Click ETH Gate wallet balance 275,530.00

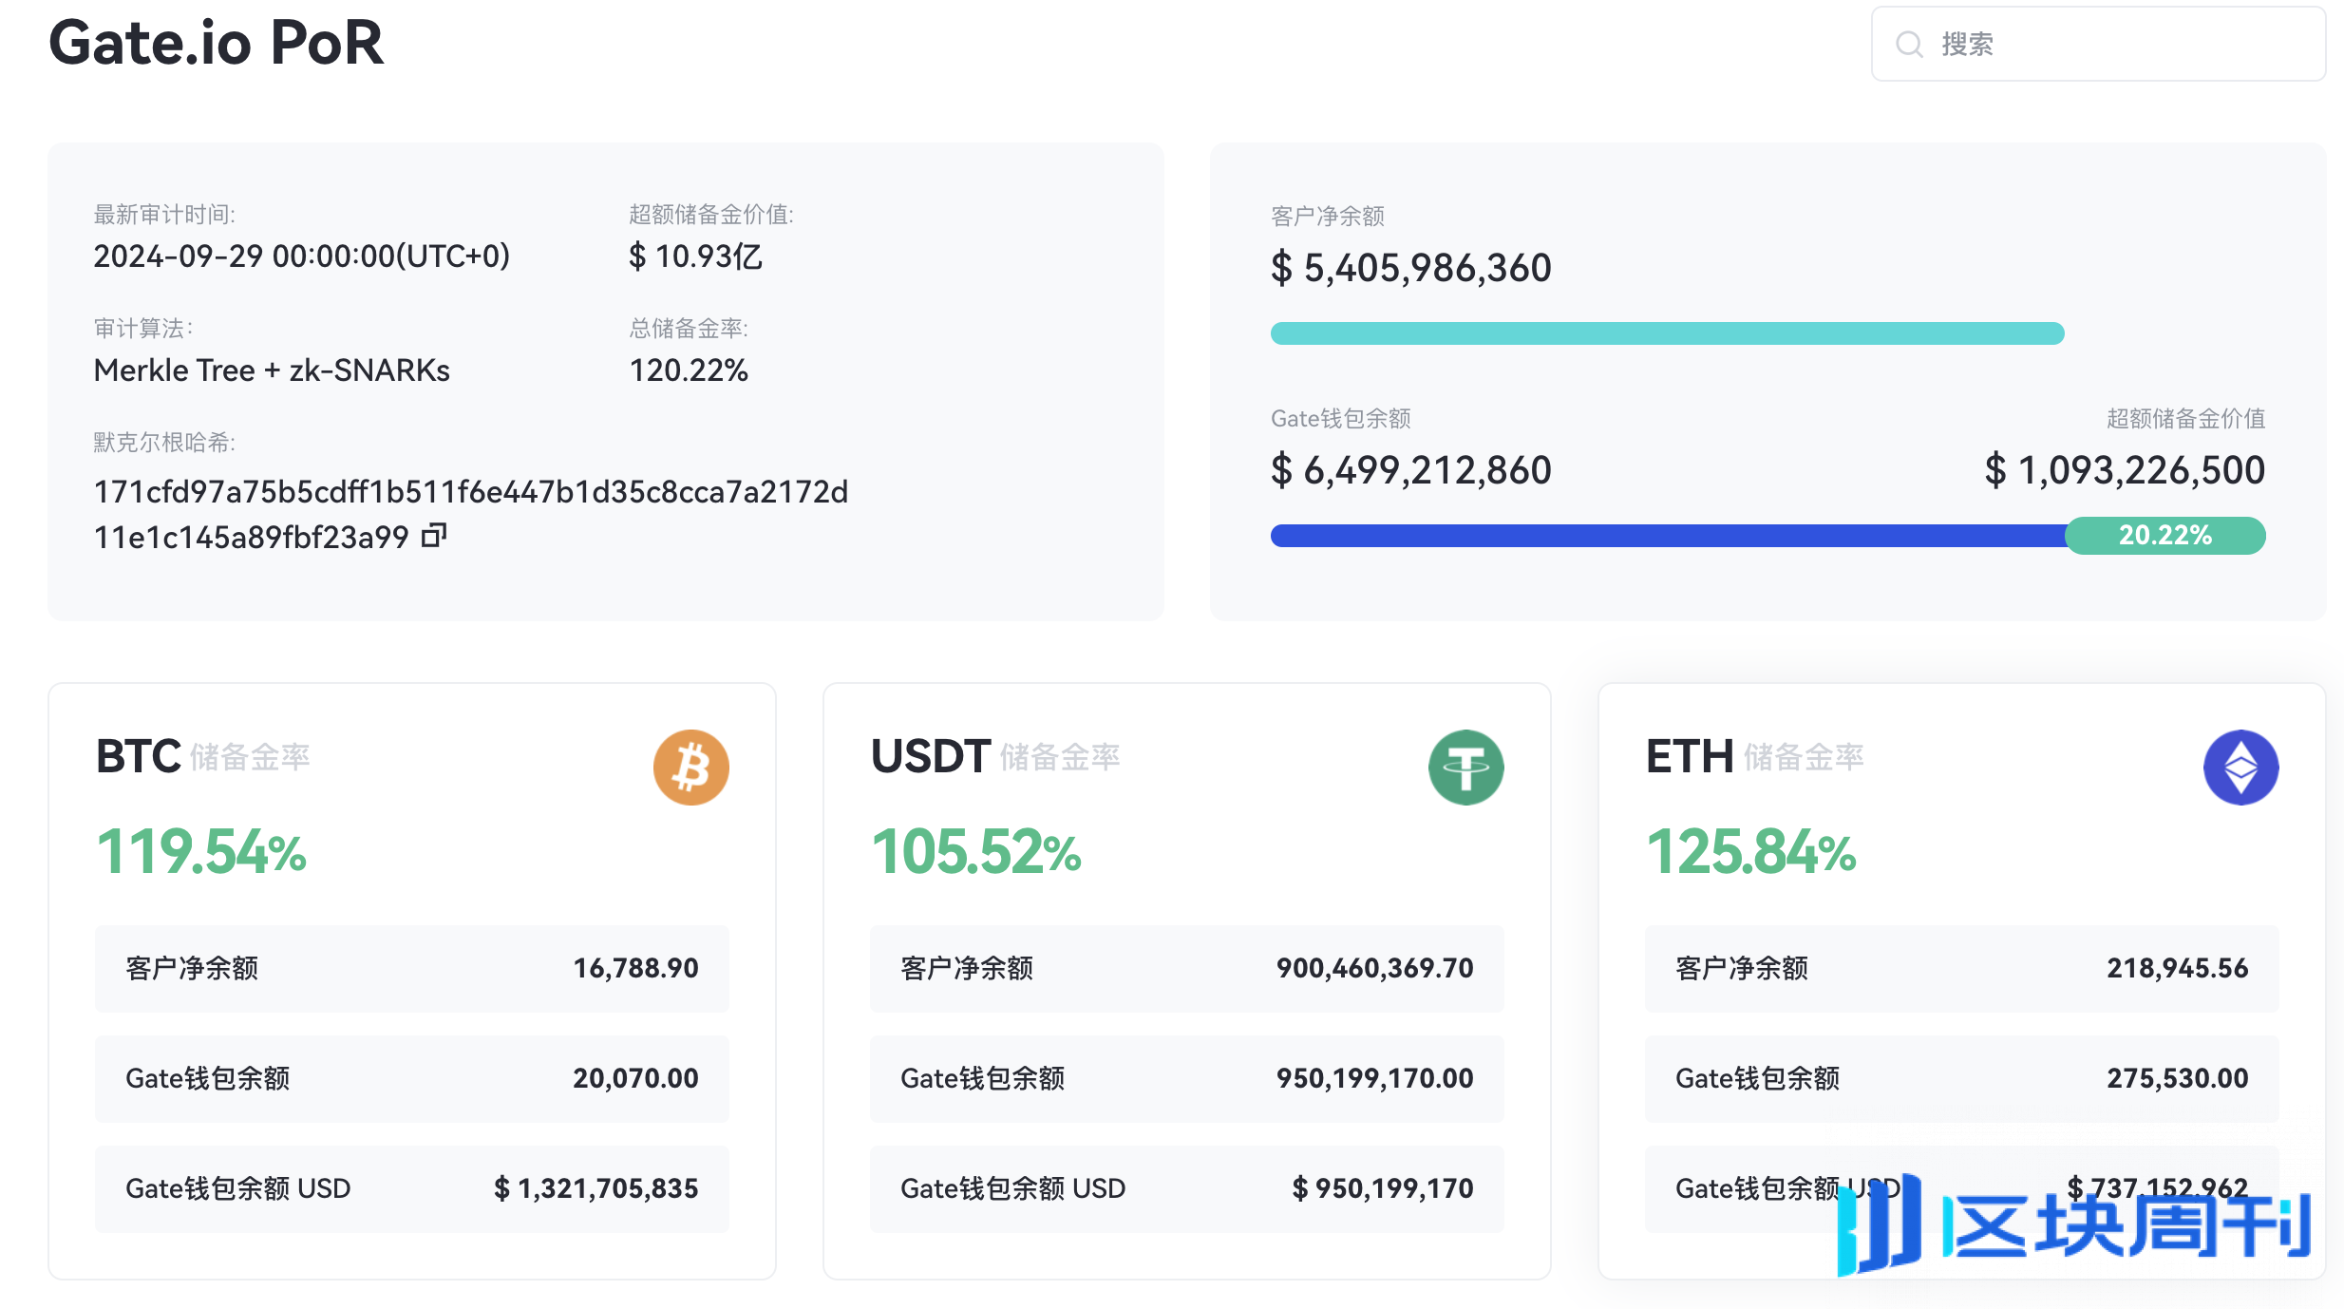pos(2178,1078)
